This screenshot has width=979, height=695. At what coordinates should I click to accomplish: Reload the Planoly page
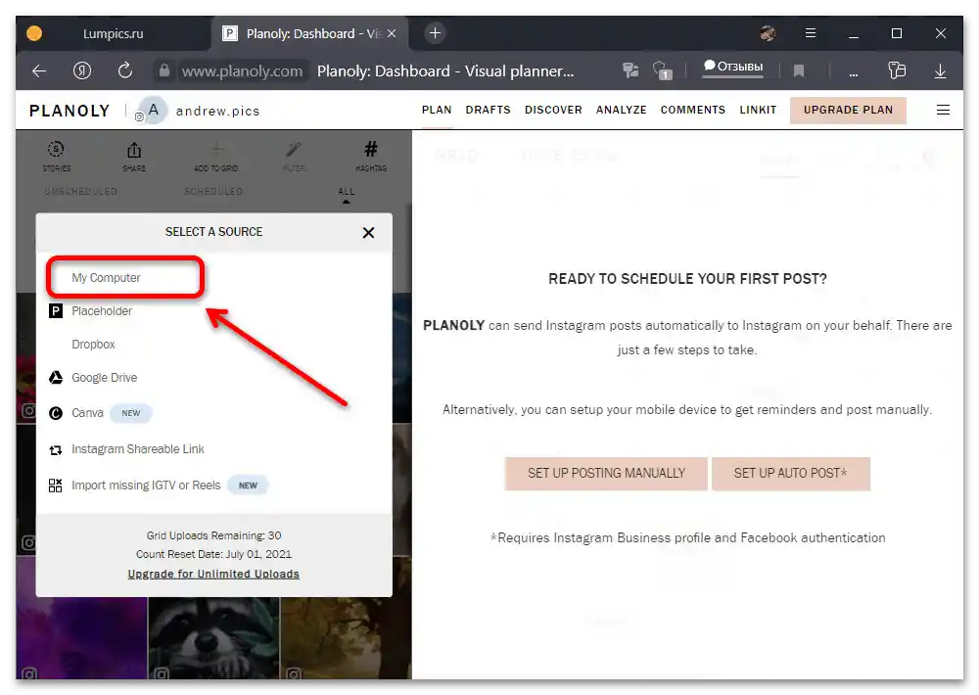point(125,70)
